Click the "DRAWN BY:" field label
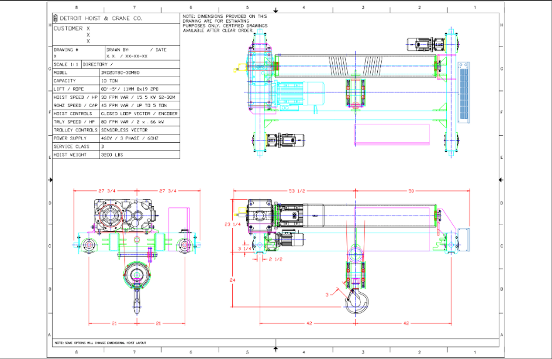Screen dimensions: 552x359 [x=118, y=50]
